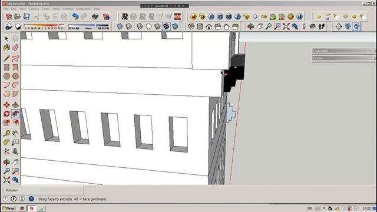Switch to Front view house icon

209,26
